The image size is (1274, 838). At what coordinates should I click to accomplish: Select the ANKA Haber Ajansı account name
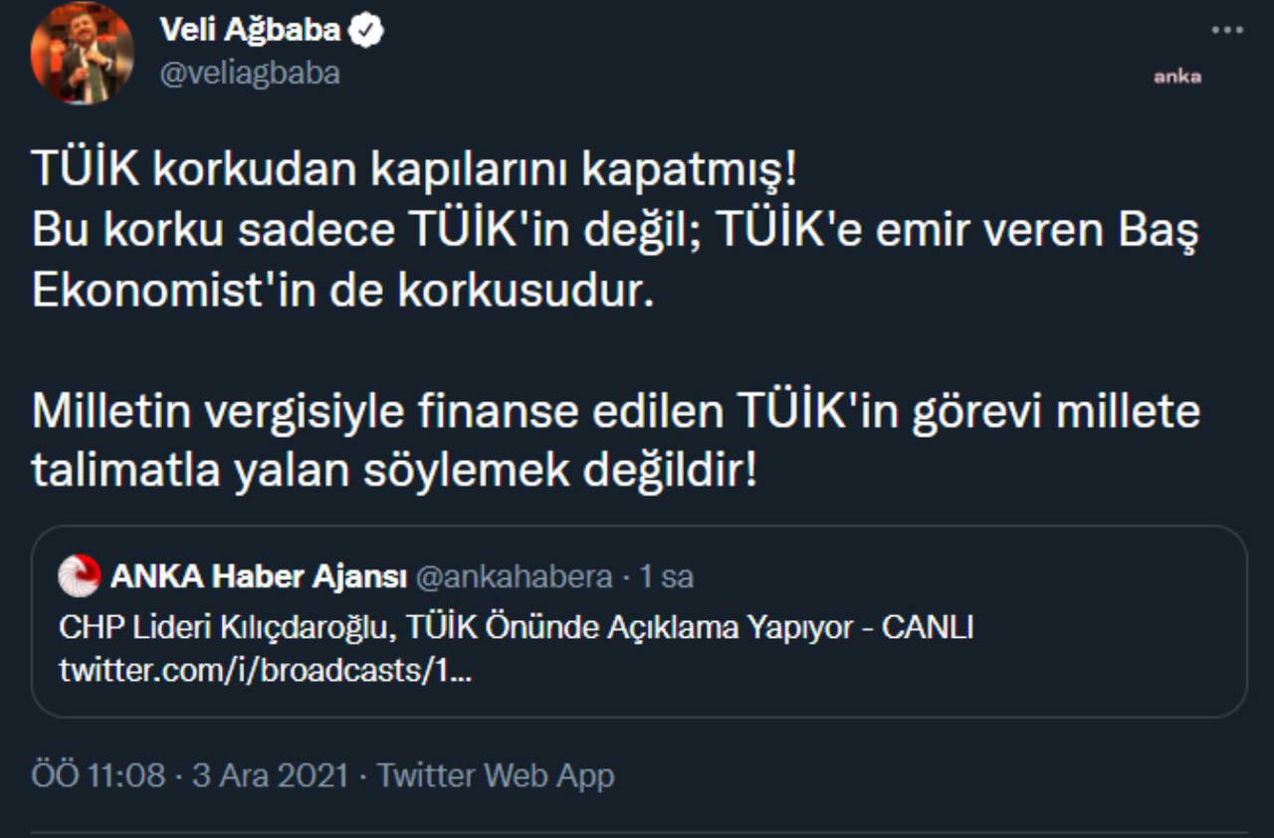pos(259,576)
